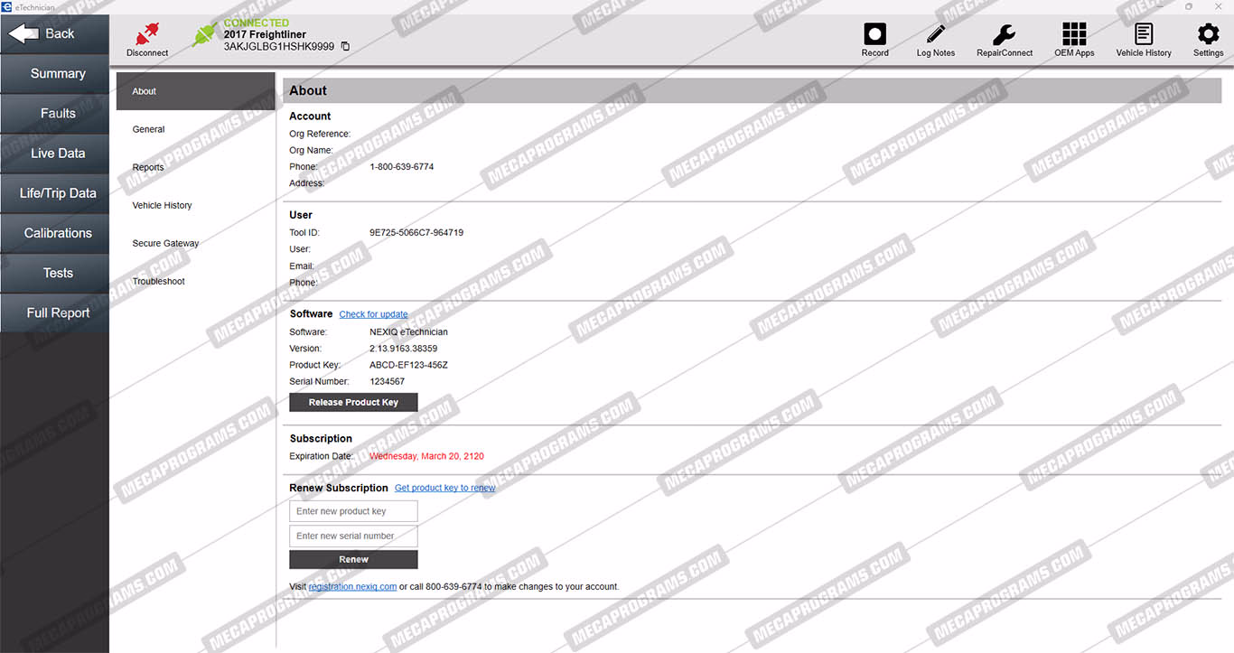
Task: Open the Faults section
Action: 54,114
